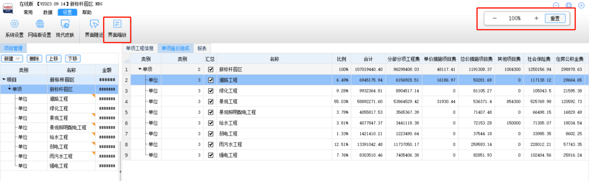589x181 pixels.
Task: Click the 界面缩放 zoom tool
Action: [117, 29]
